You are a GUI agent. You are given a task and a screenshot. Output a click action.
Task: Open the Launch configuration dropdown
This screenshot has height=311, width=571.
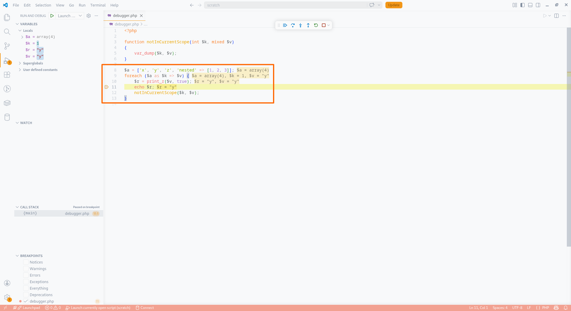70,16
